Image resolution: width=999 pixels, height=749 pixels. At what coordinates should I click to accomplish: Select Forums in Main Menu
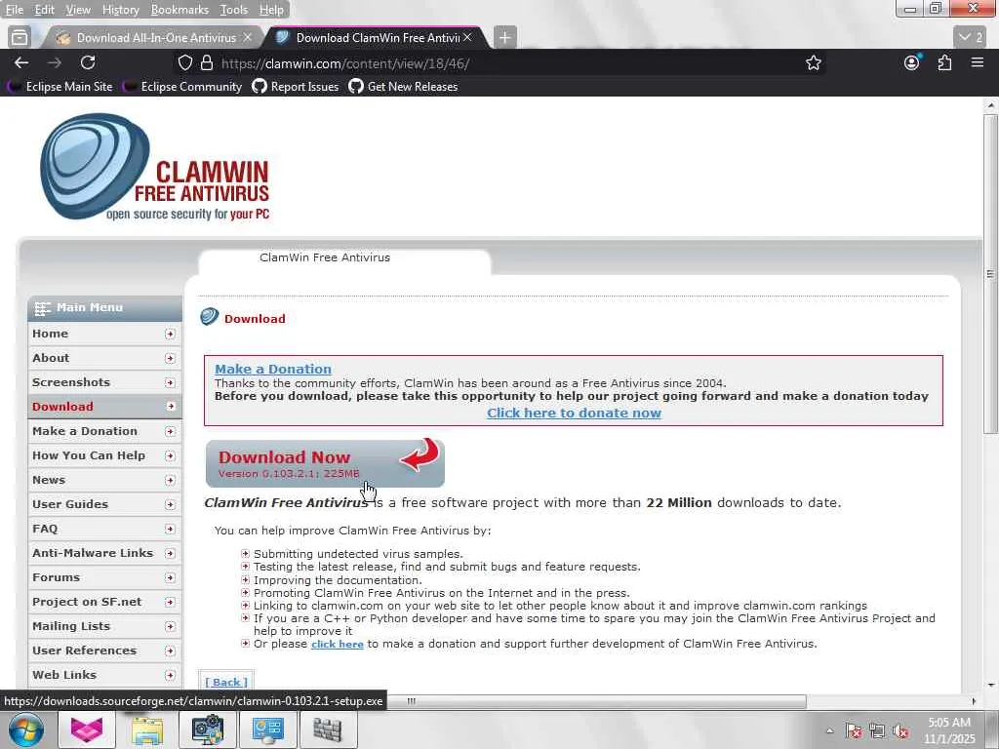[104, 577]
